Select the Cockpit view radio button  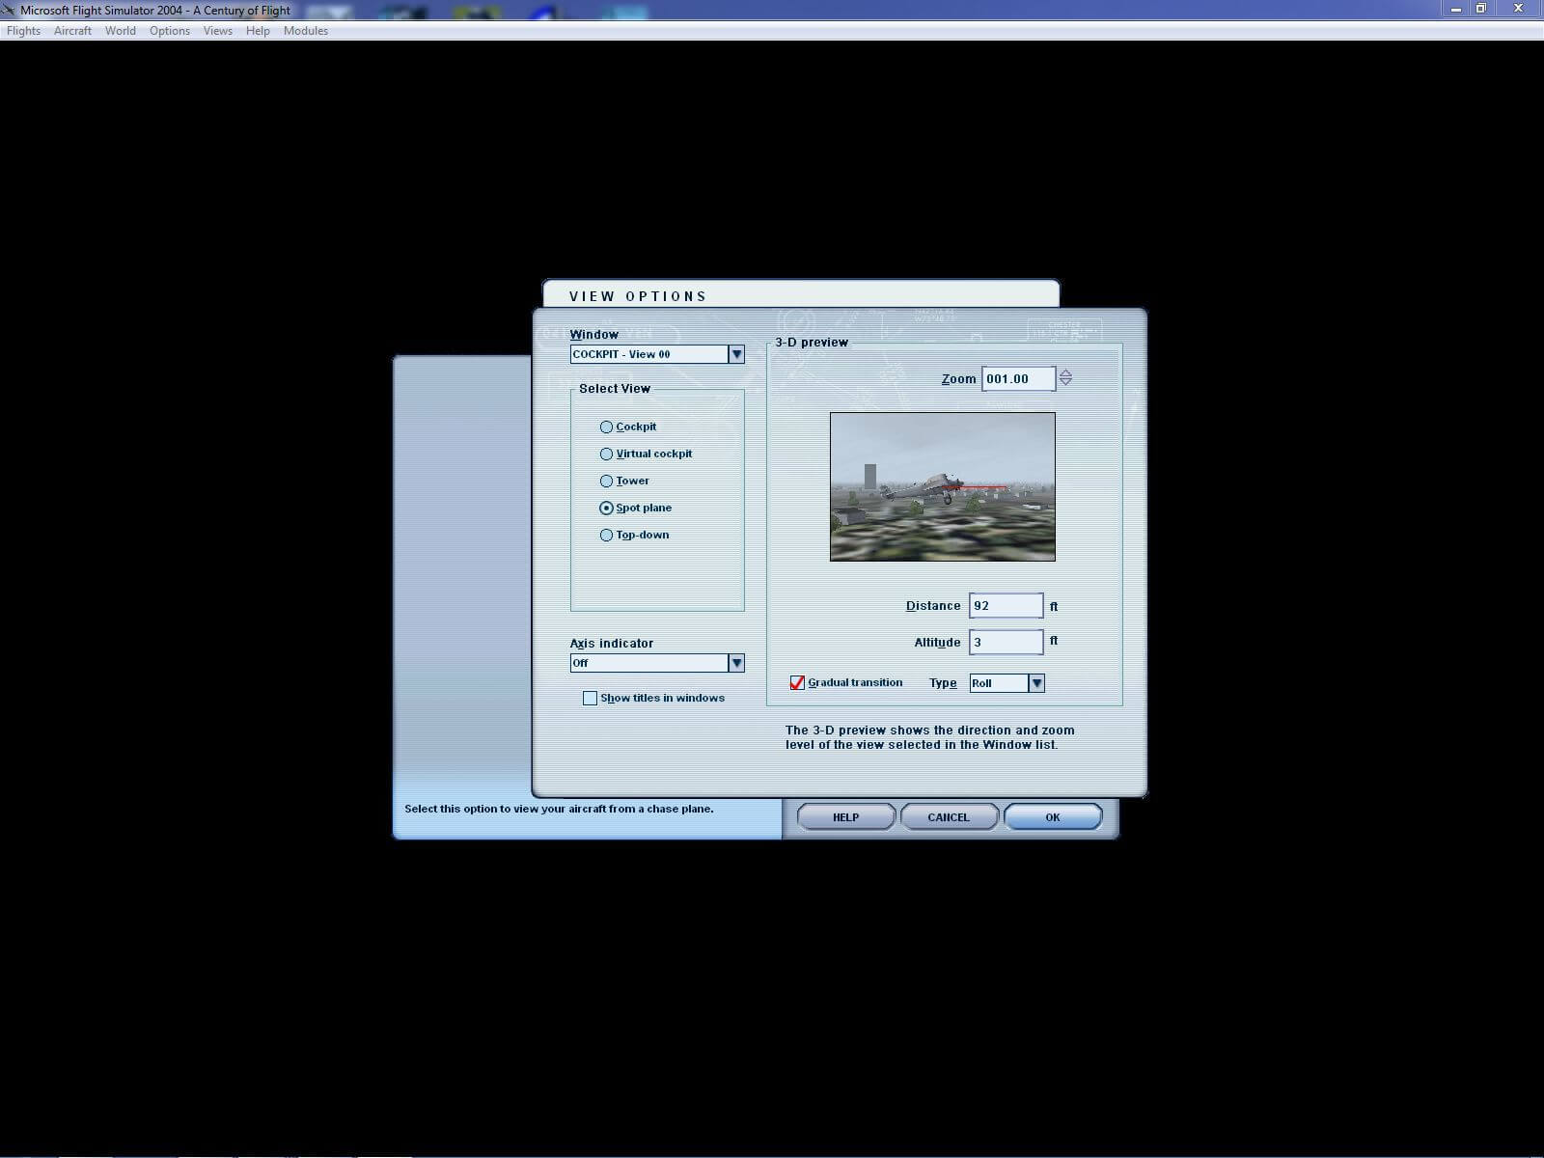(x=606, y=427)
